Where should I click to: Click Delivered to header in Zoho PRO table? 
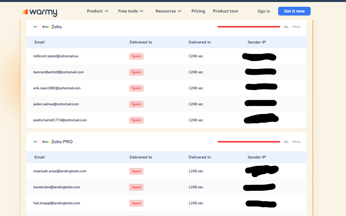141,157
